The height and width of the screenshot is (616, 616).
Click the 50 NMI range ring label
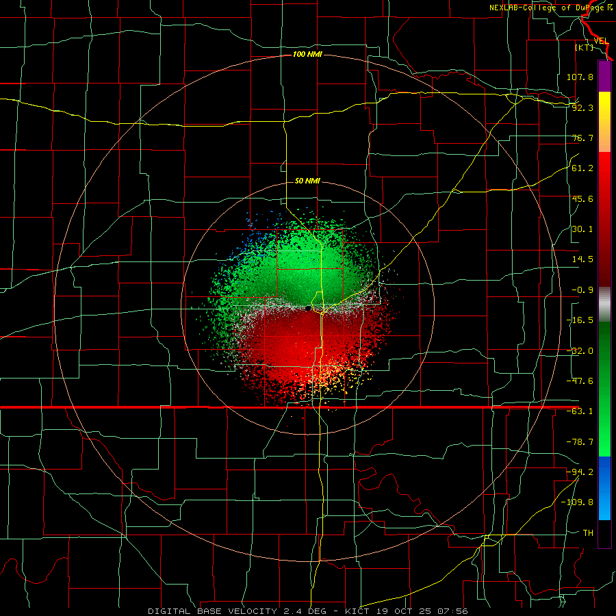pyautogui.click(x=307, y=181)
